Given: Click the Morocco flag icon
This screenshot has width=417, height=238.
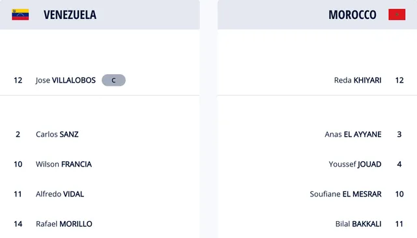Looking at the screenshot, I should (397, 14).
